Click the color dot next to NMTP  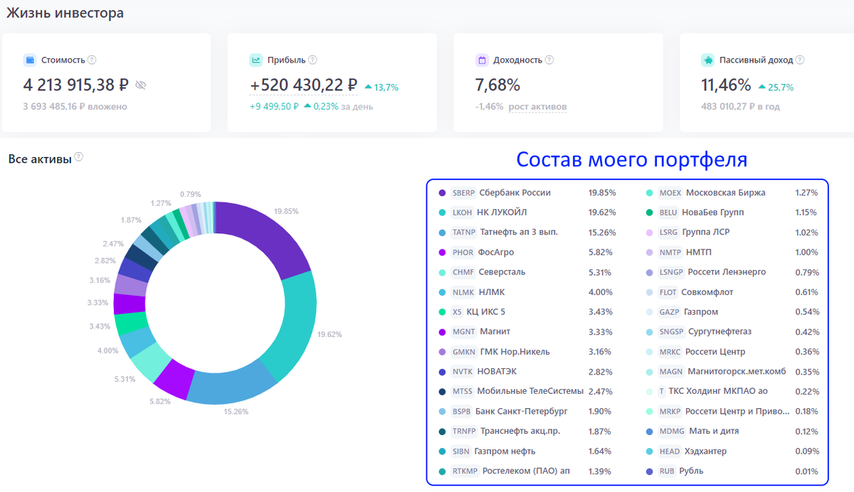[649, 252]
